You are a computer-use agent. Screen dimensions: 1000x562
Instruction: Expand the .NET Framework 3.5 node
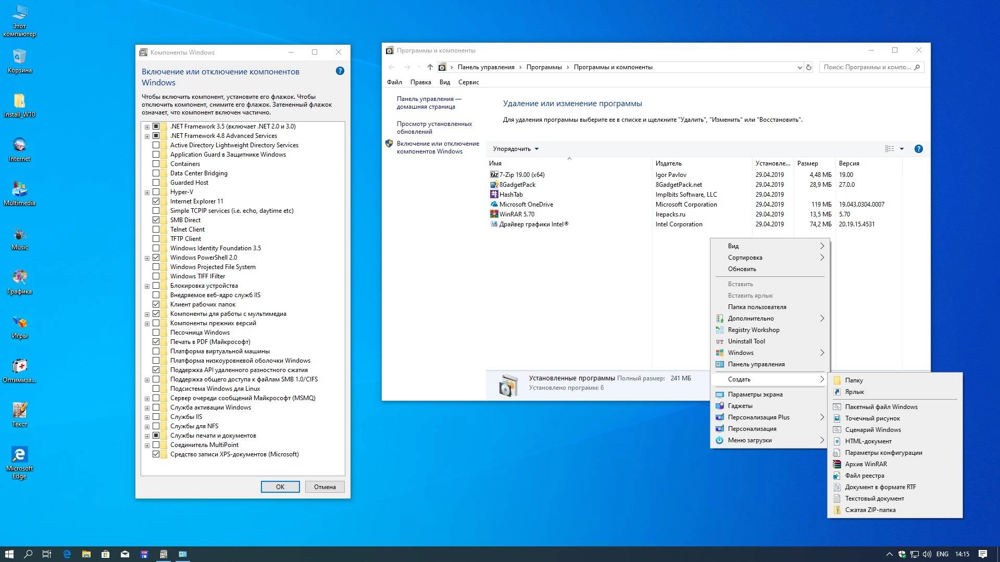click(x=147, y=127)
